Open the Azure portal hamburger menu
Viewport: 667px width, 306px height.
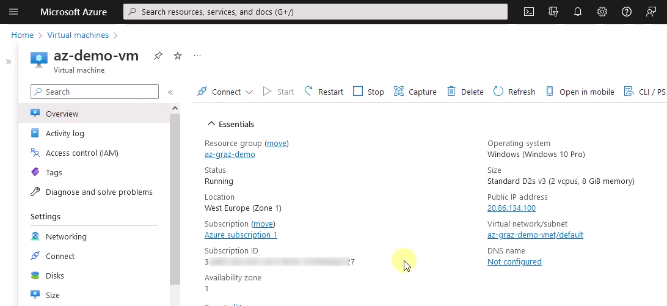(13, 12)
